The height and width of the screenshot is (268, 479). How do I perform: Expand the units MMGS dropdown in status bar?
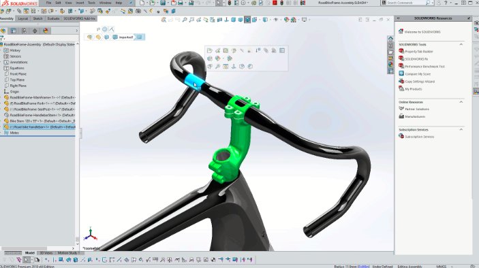[x=451, y=267]
